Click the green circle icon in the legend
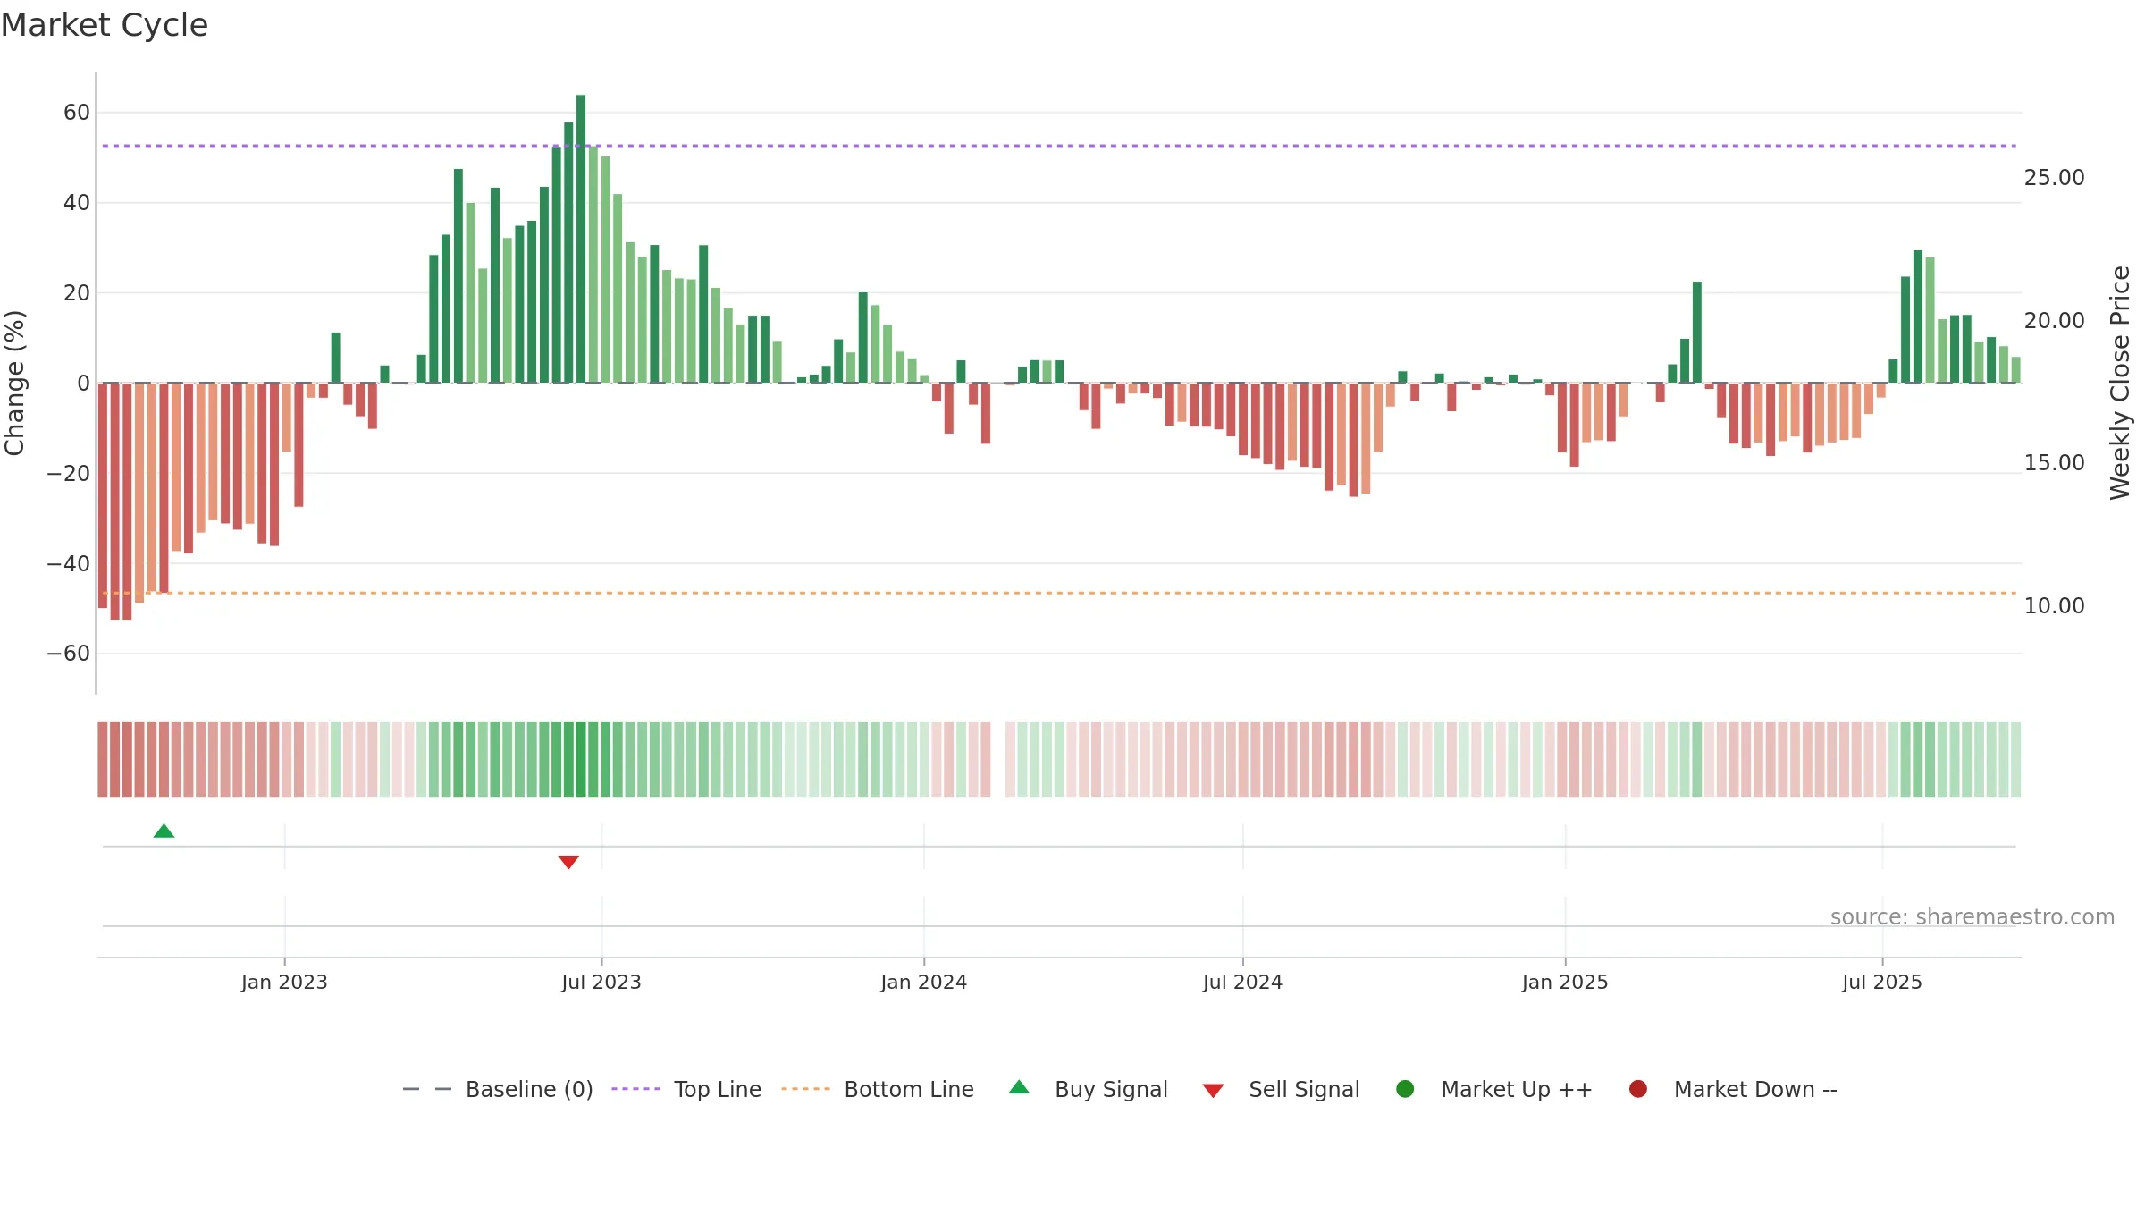 [x=1405, y=1089]
